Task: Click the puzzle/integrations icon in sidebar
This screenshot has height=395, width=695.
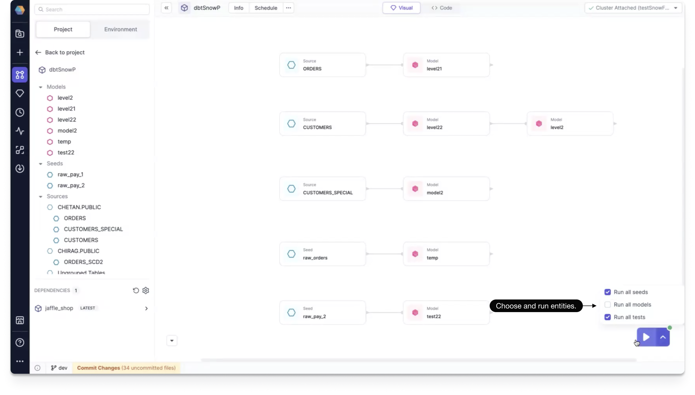Action: 19,150
